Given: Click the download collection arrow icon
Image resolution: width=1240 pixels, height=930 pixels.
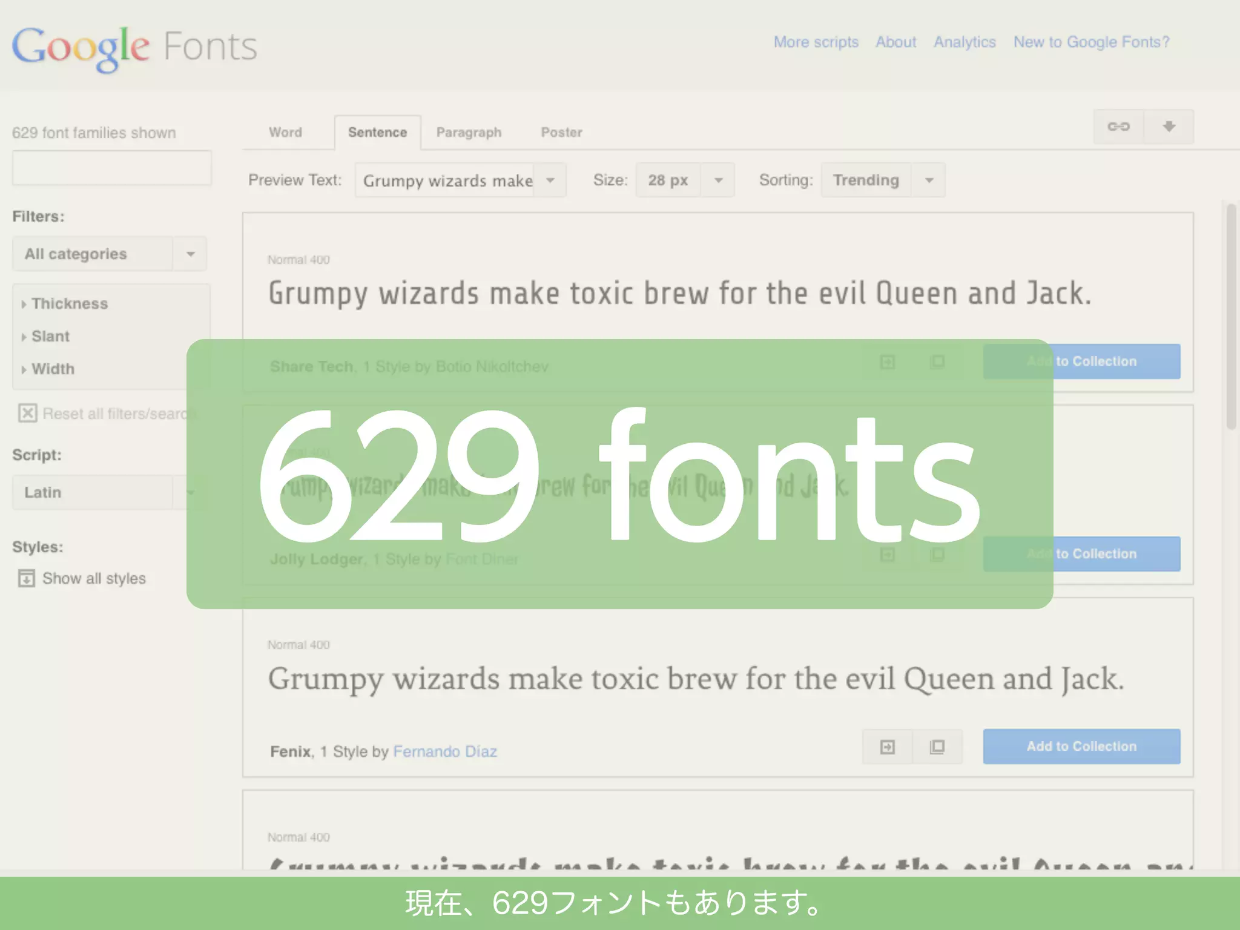Looking at the screenshot, I should click(x=1169, y=127).
